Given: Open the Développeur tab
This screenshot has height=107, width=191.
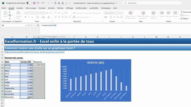Looking at the screenshot, I should tap(106, 8).
